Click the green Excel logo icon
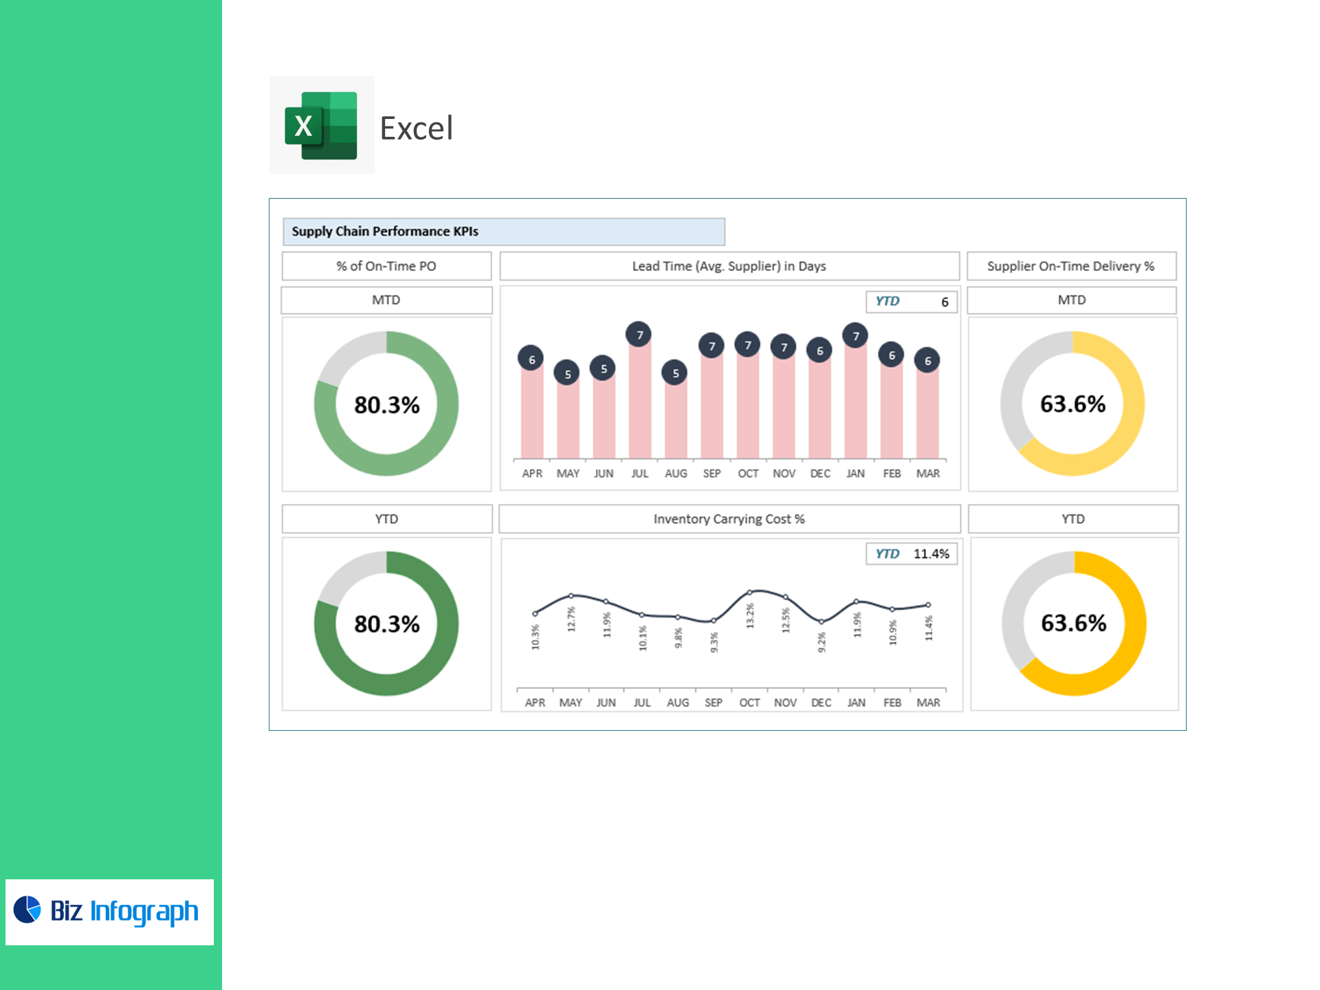1320x990 pixels. 321,125
